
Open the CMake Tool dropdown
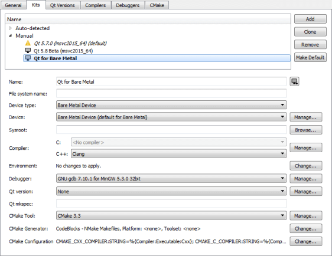click(171, 216)
